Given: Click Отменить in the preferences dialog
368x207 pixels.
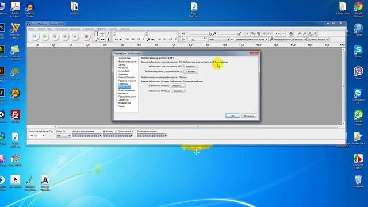Looking at the screenshot, I should 249,116.
